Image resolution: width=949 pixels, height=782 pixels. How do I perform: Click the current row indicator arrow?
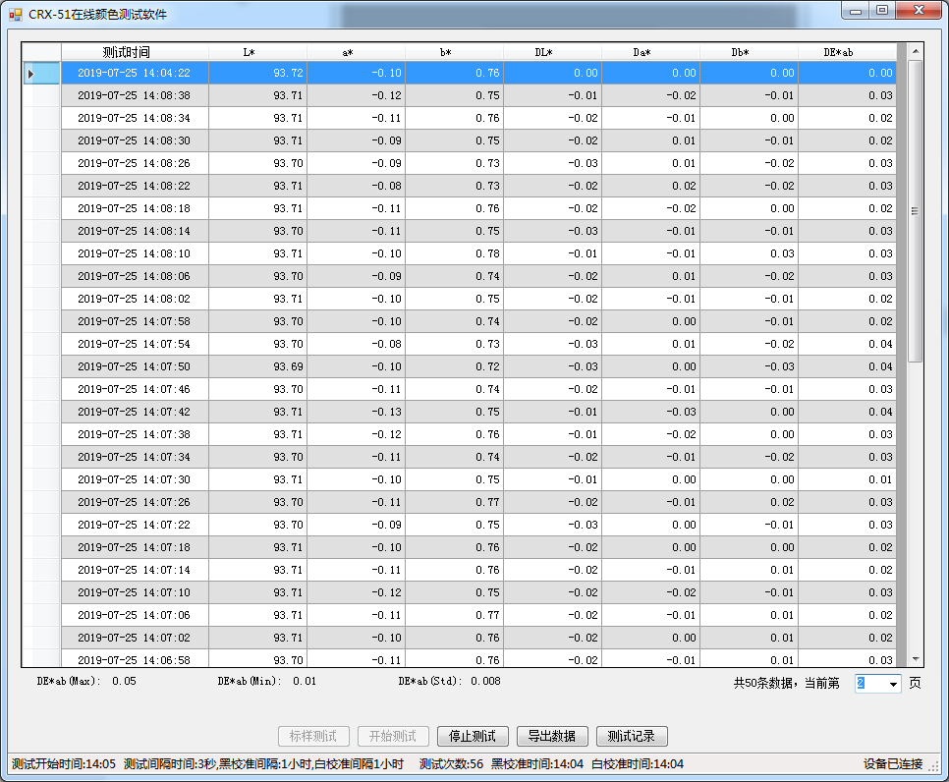[30, 74]
